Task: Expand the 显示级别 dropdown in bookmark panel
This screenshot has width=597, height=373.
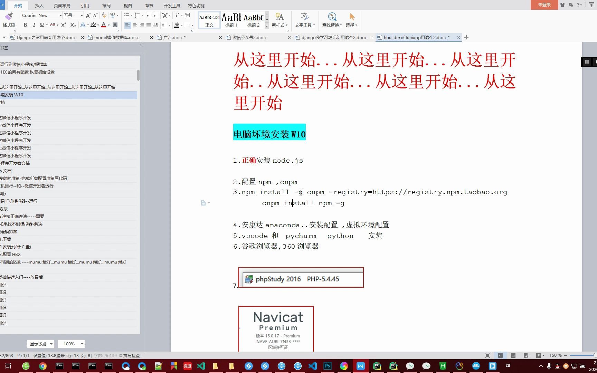Action: point(40,344)
